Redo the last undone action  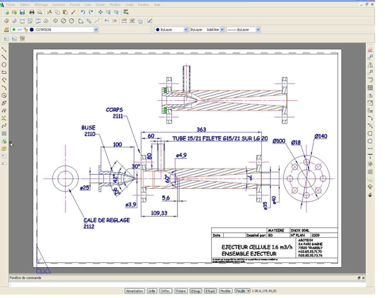[x=91, y=12]
